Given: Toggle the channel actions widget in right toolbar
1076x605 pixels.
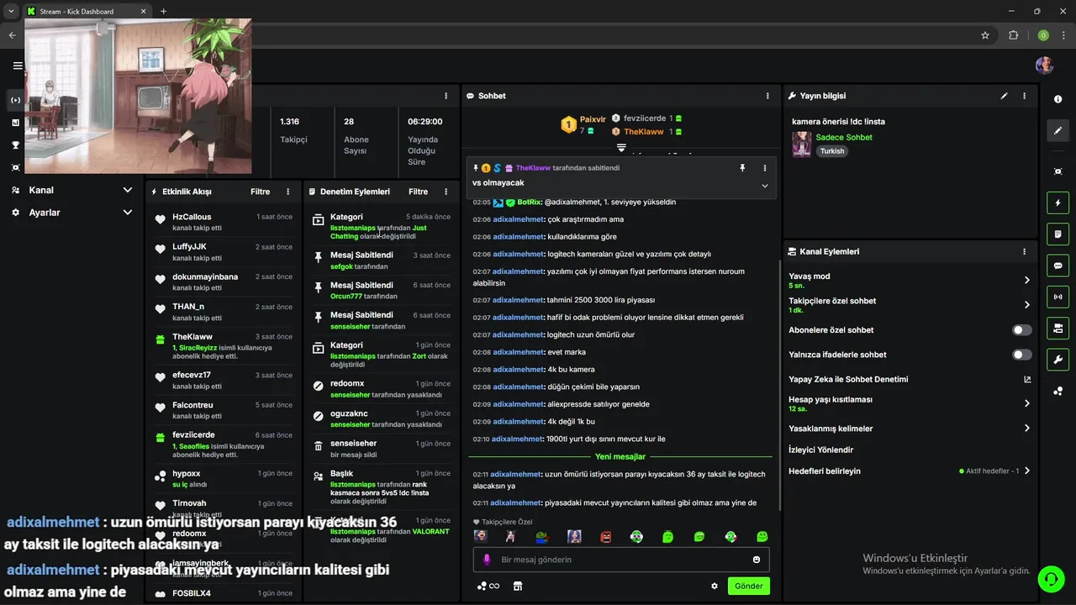Looking at the screenshot, I should pyautogui.click(x=1058, y=328).
